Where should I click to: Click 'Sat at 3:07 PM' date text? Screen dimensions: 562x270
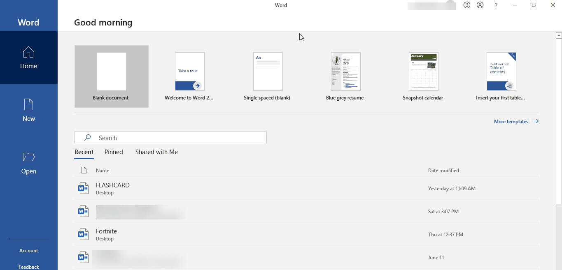point(443,212)
